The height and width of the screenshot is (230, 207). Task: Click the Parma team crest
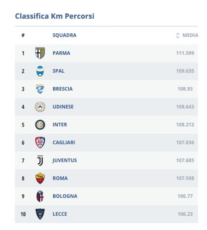point(40,53)
